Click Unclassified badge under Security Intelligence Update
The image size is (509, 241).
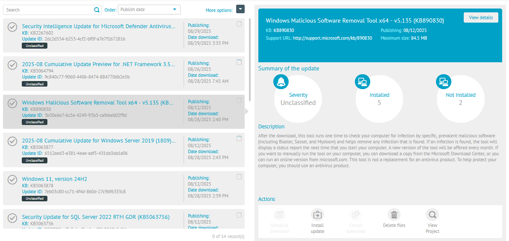click(x=35, y=46)
